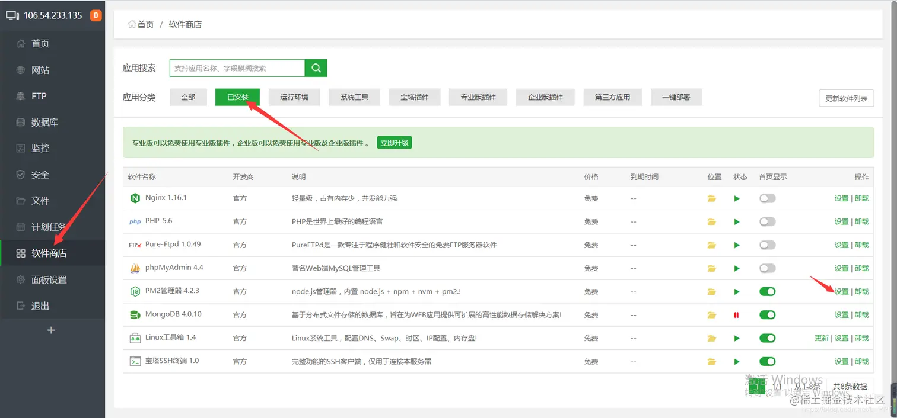Click the PHP-5.6 running status icon

737,222
